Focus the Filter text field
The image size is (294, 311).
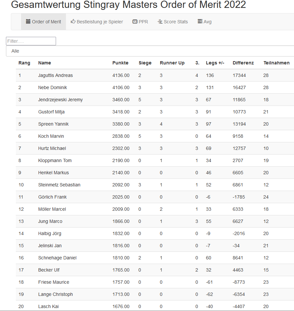pos(31,41)
